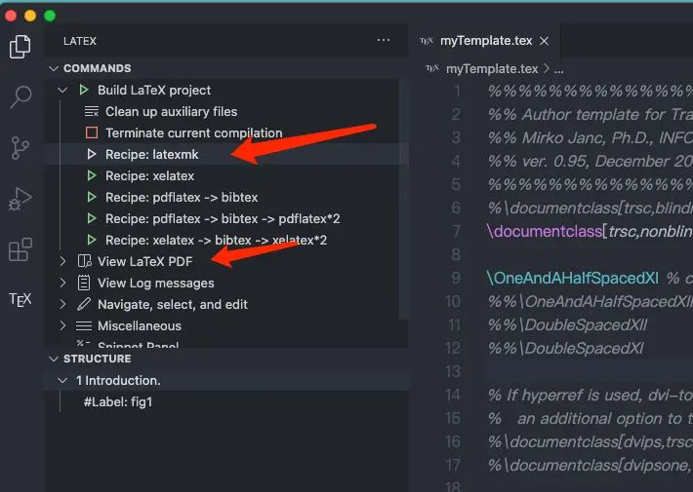Viewport: 693px width, 492px height.
Task: Select Terminate current compilation
Action: [193, 132]
